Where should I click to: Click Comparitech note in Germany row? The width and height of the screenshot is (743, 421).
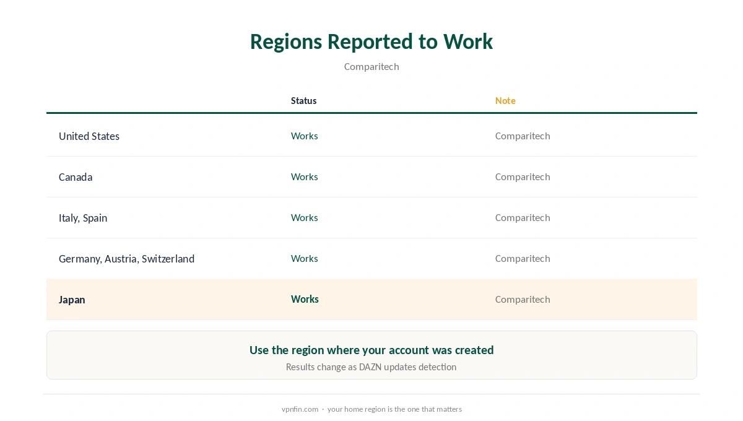[x=523, y=258]
